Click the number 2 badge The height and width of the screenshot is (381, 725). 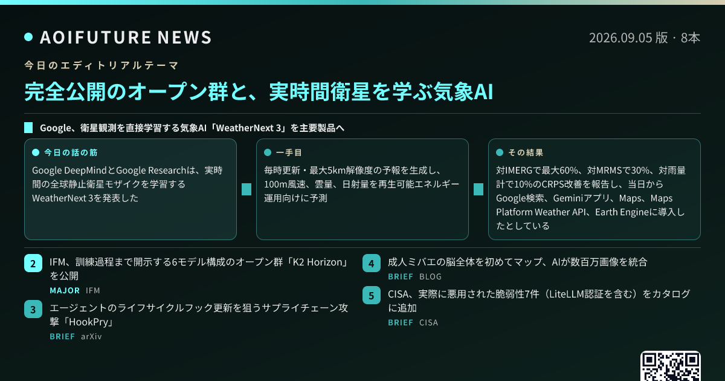33,264
